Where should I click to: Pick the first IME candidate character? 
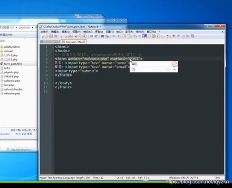tap(133, 70)
